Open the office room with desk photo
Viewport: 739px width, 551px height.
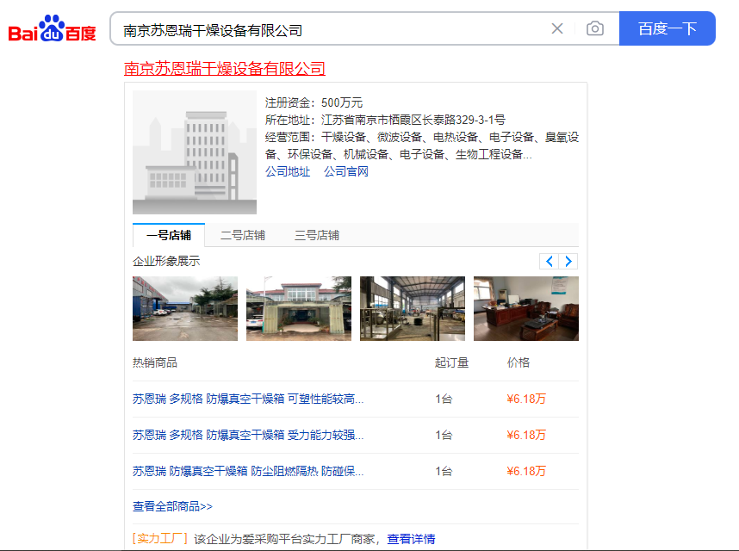pyautogui.click(x=526, y=308)
